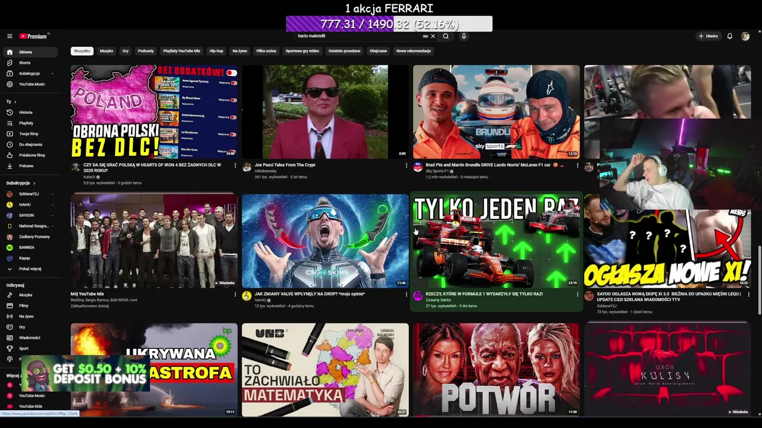Open SzklanaY2J subscription channel
Screen dimensions: 762x428
(x=30, y=194)
